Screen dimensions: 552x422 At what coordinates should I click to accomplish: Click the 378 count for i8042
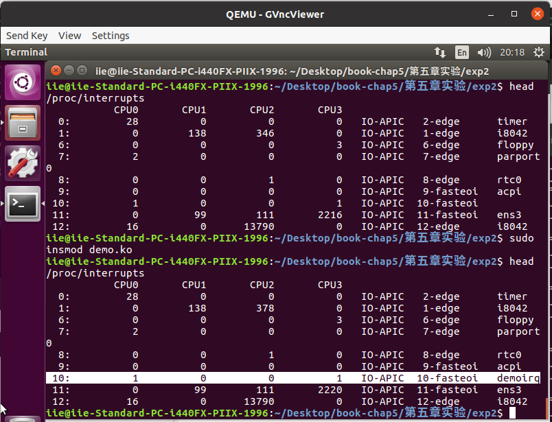pyautogui.click(x=265, y=308)
